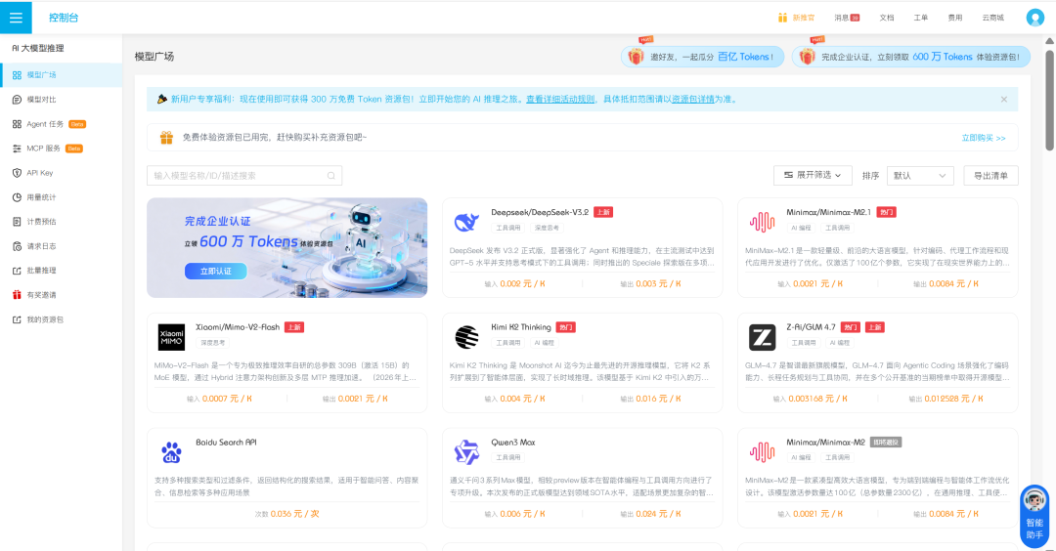Click the party icon in new-user notice
Image resolution: width=1056 pixels, height=551 pixels.
161,99
